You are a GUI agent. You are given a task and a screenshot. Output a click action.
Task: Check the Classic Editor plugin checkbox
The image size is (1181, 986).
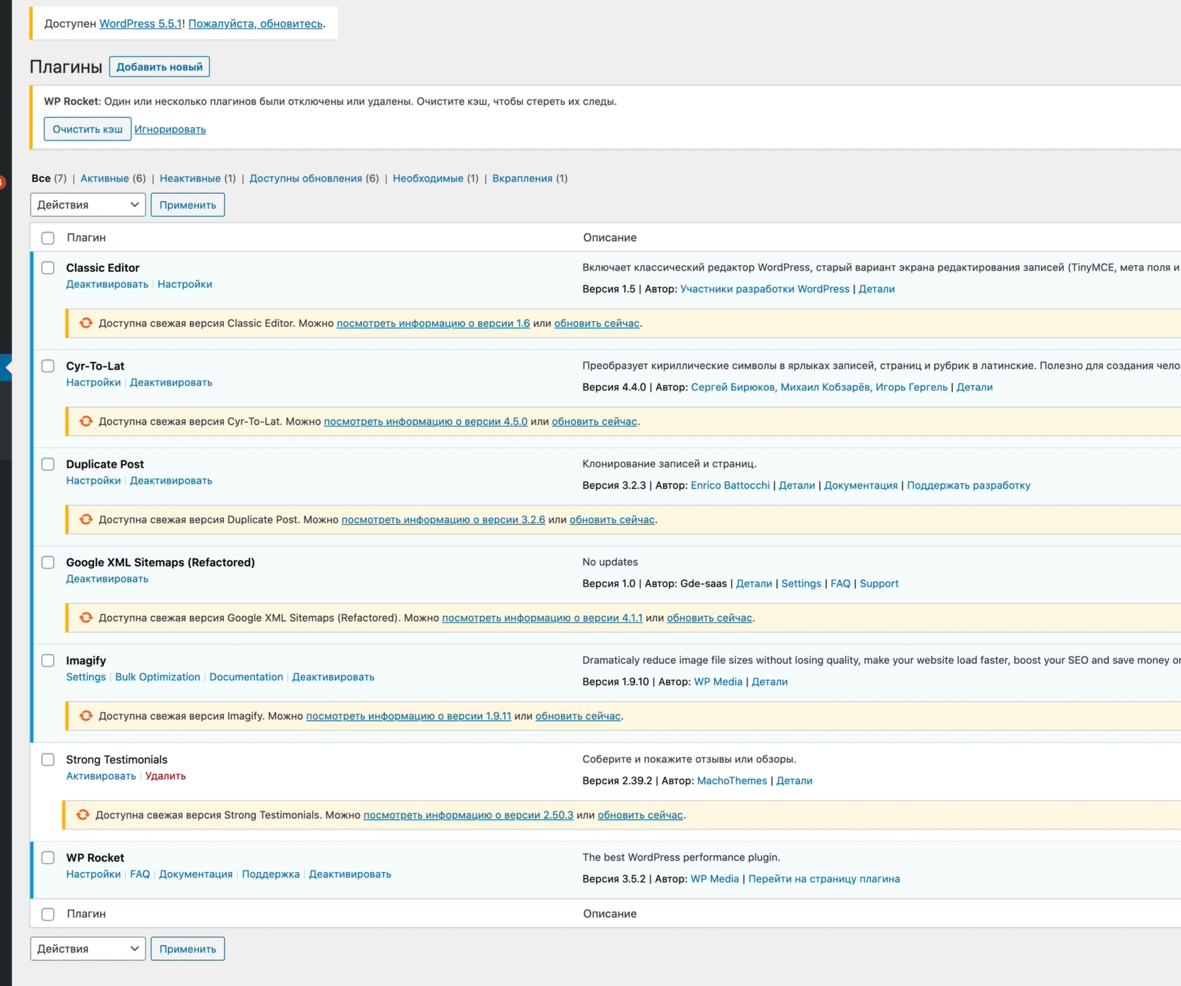pos(48,268)
